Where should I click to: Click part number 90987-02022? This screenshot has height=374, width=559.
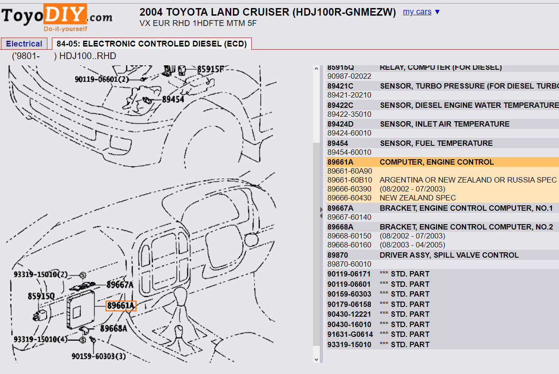(349, 76)
